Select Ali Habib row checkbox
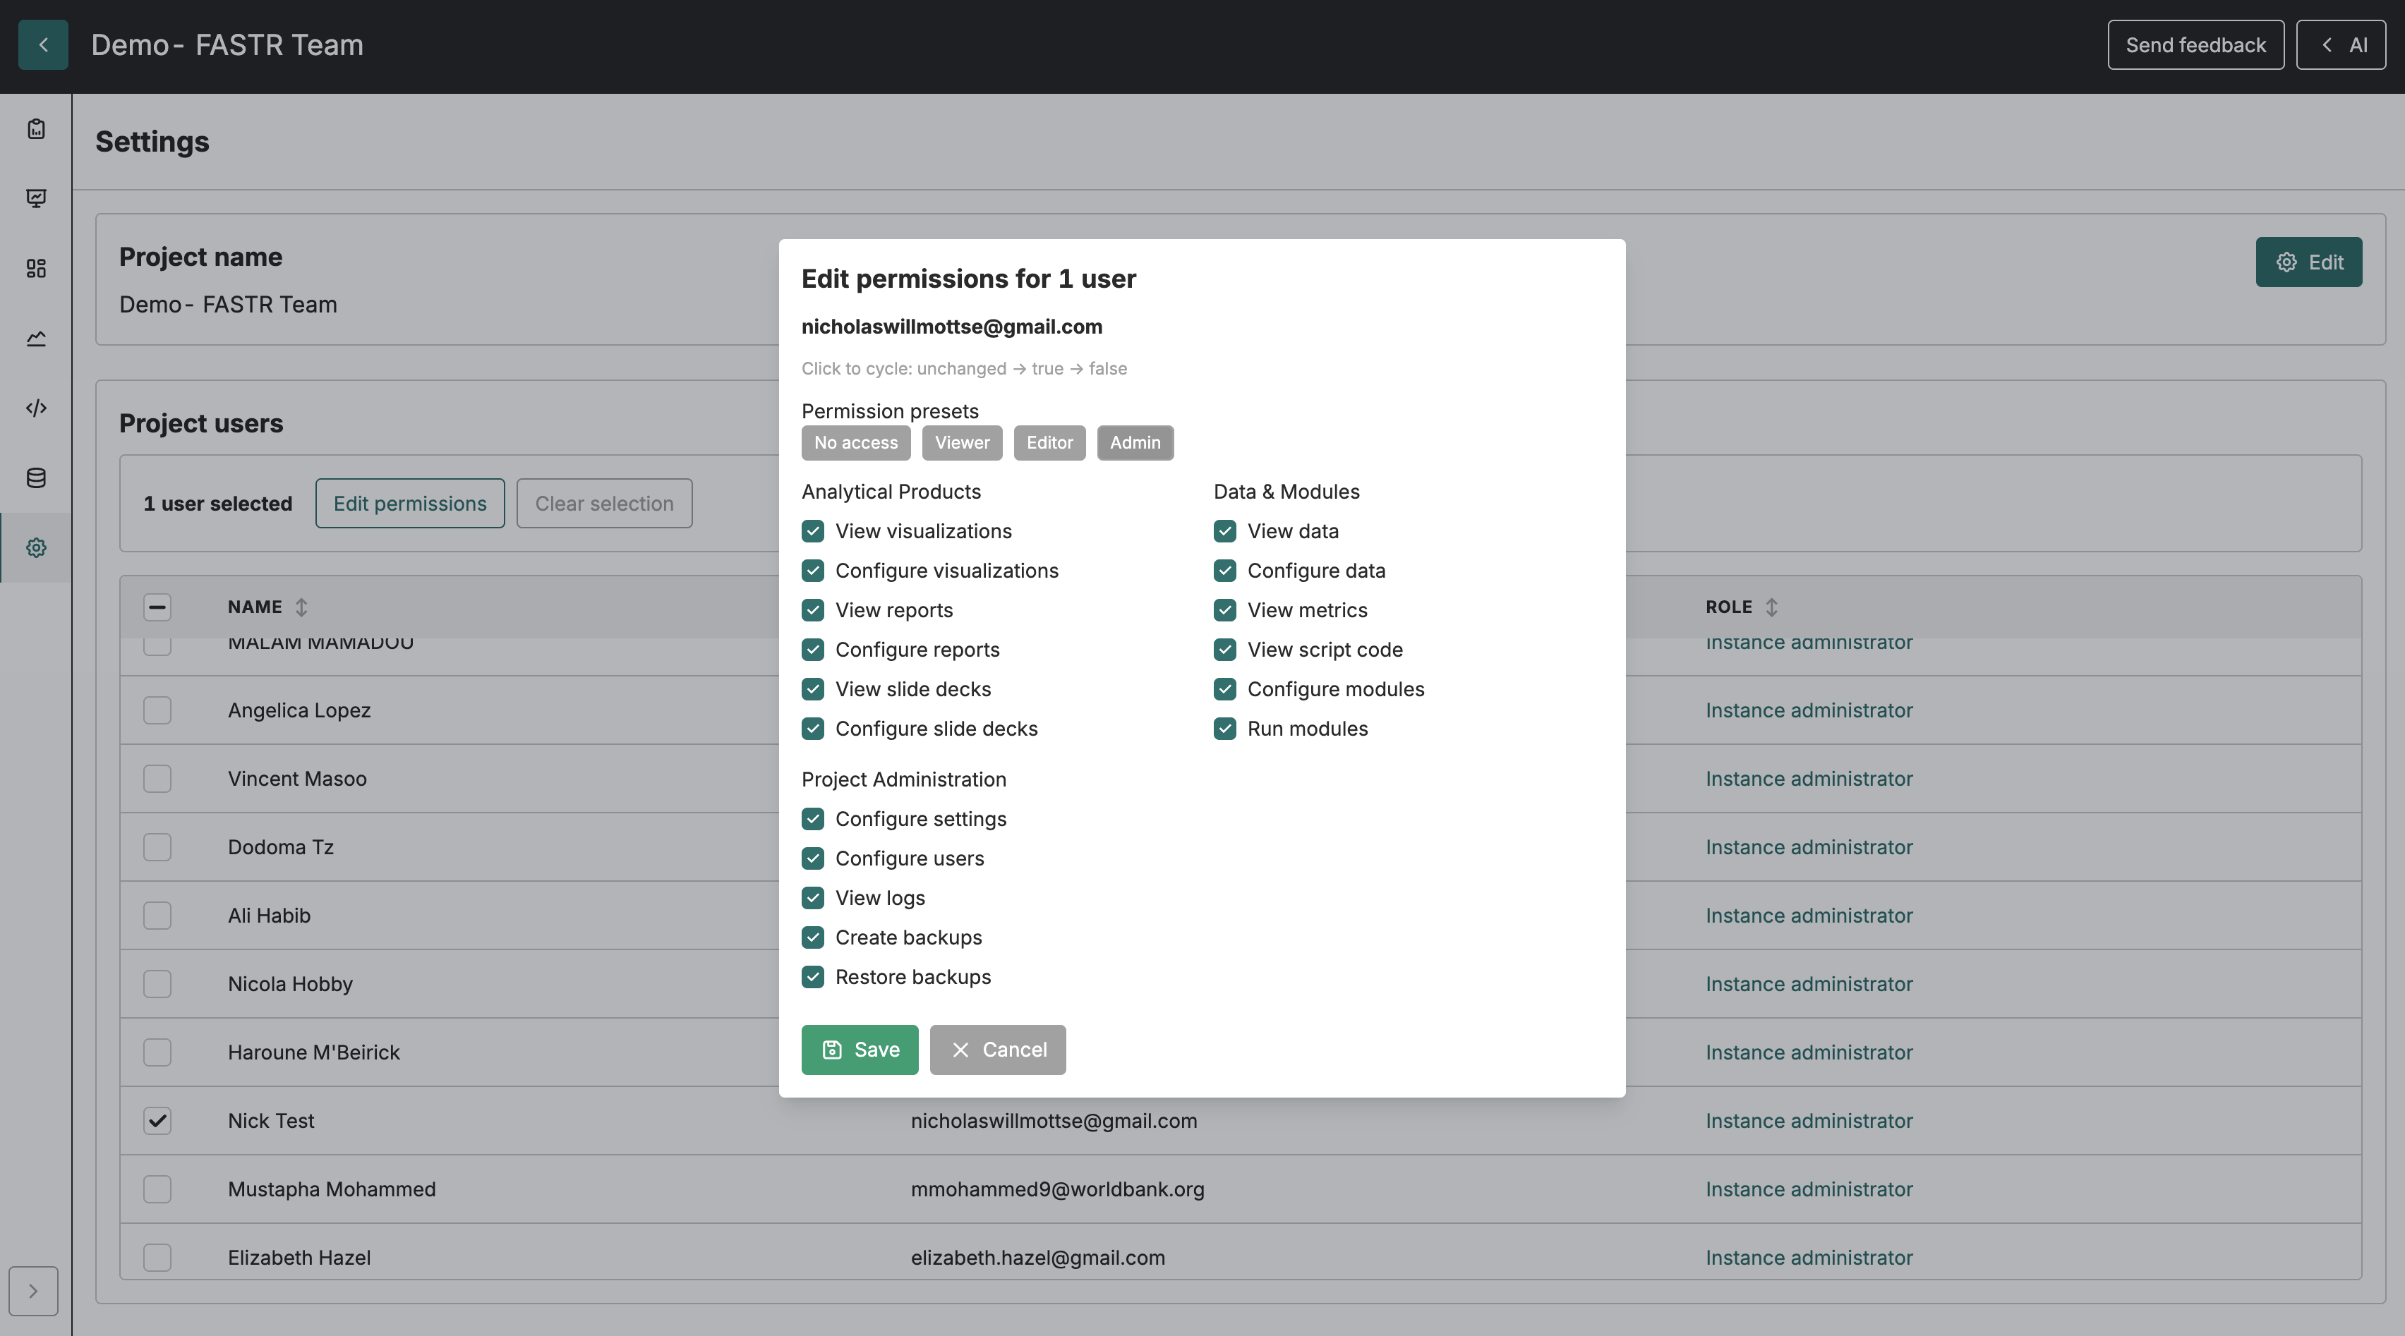Screen dimensions: 2405x1336 tap(158, 916)
